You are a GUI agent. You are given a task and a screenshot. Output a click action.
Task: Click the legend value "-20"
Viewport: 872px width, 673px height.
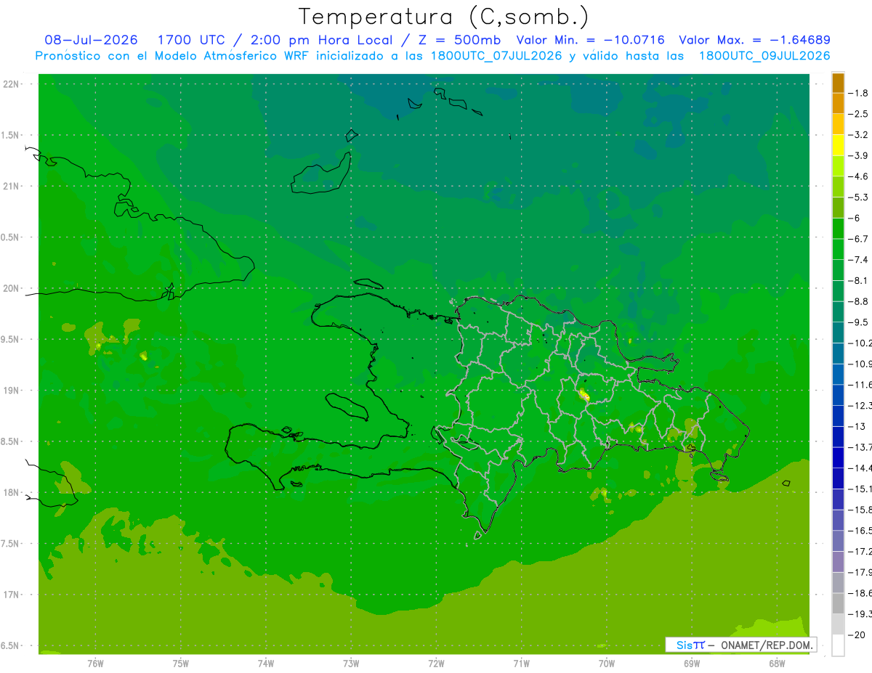[858, 635]
